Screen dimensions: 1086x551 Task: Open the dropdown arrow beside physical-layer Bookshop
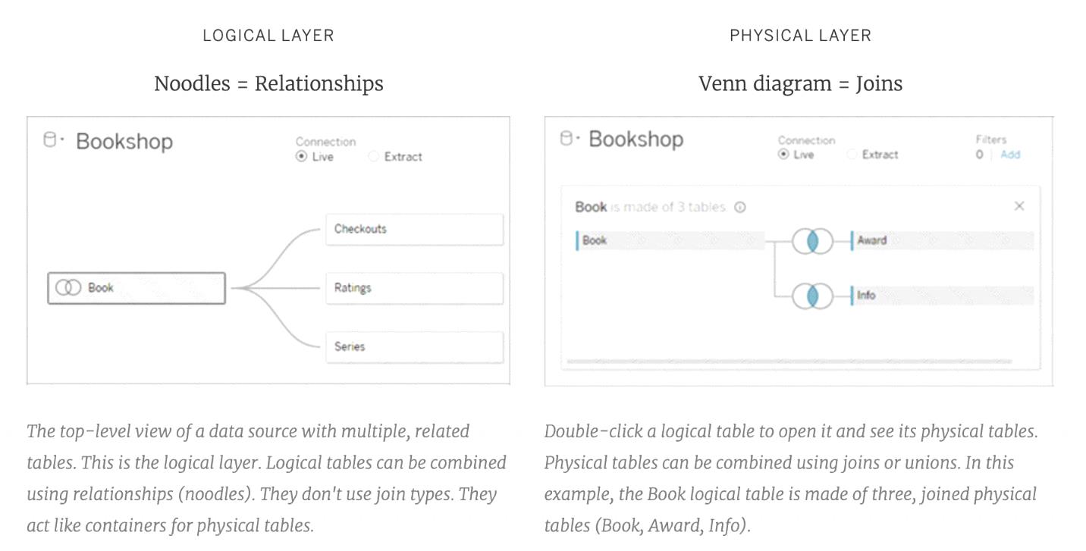tap(577, 138)
